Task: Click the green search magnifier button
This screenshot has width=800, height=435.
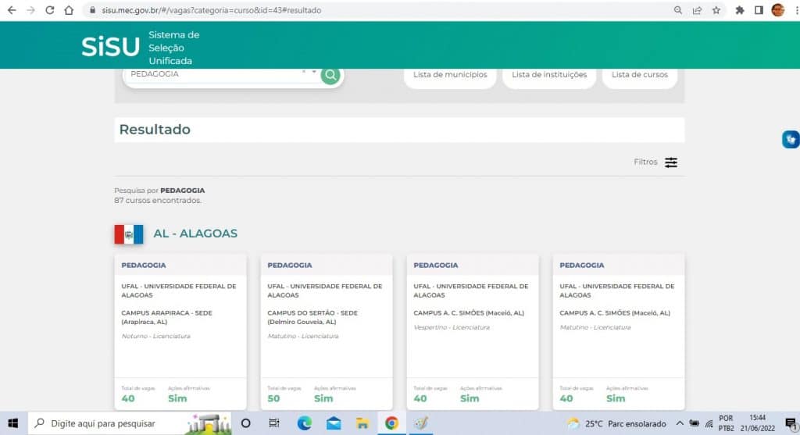Action: [x=330, y=76]
